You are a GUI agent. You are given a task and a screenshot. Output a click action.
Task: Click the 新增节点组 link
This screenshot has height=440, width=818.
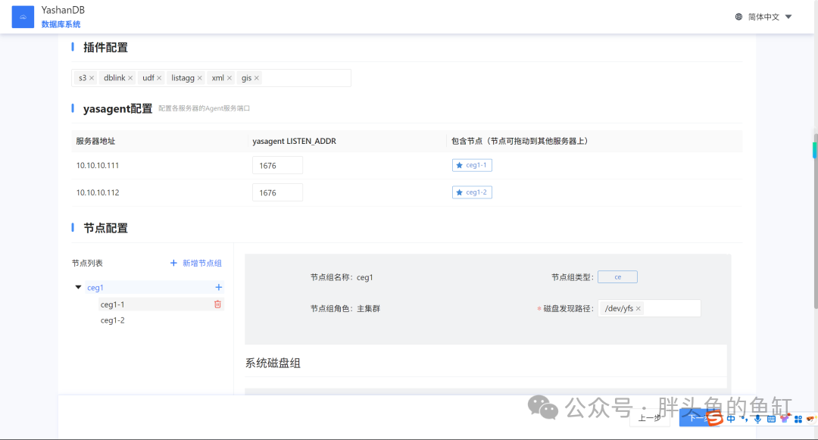point(202,264)
